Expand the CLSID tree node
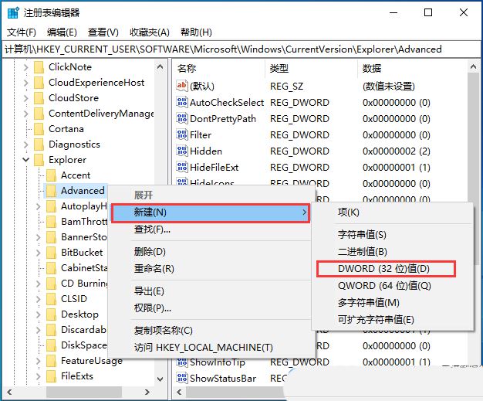 (39, 298)
